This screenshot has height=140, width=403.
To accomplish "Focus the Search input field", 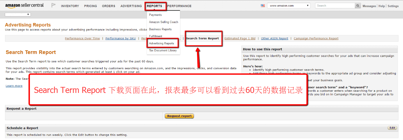I will (x=335, y=6).
